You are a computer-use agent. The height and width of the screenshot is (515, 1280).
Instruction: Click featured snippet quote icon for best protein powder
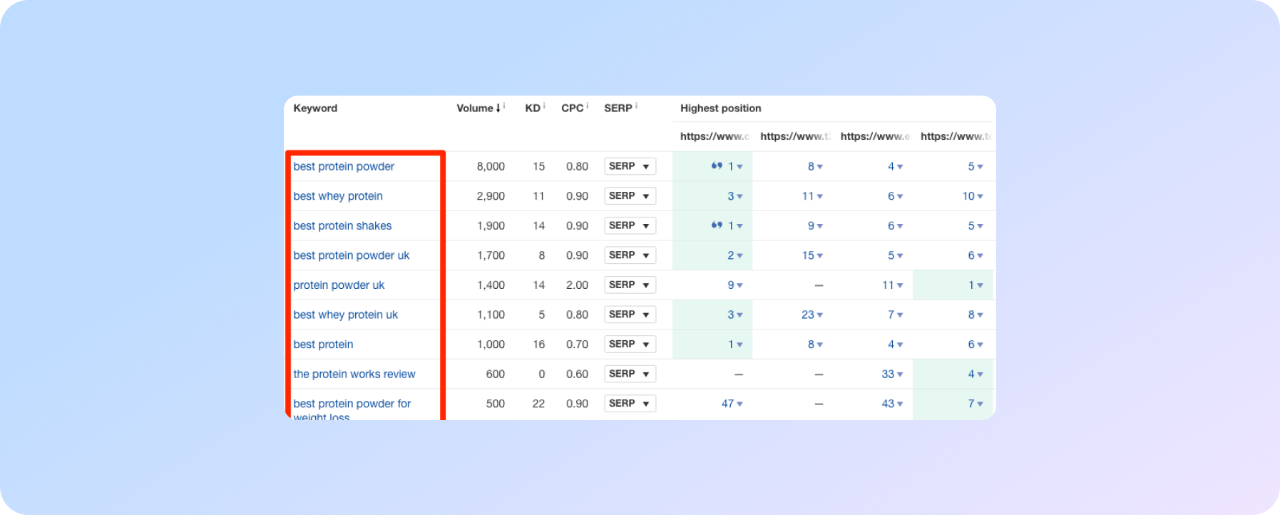[717, 166]
